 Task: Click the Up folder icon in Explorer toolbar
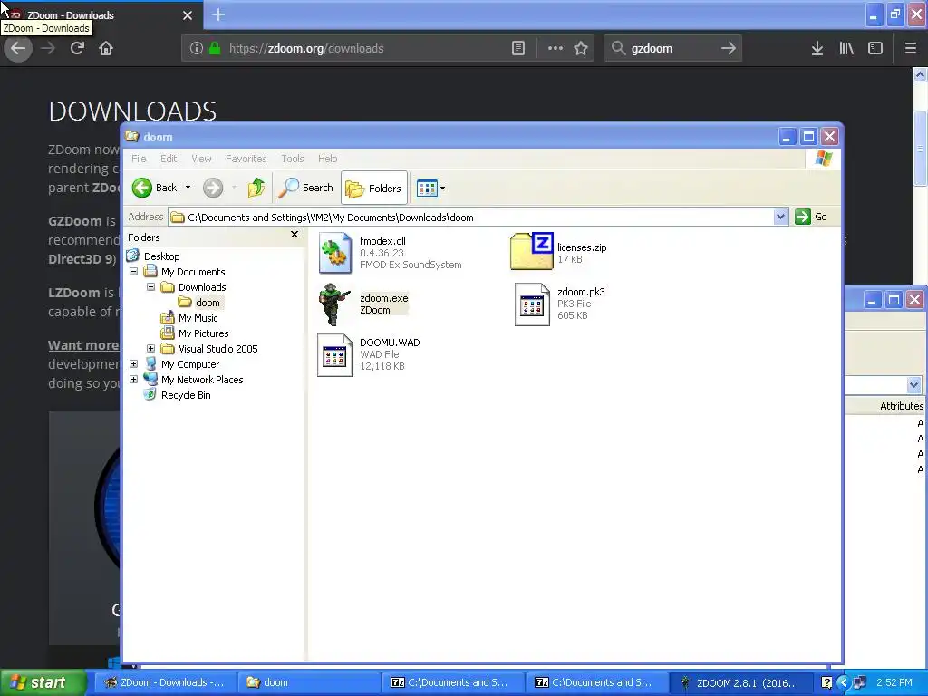[256, 188]
